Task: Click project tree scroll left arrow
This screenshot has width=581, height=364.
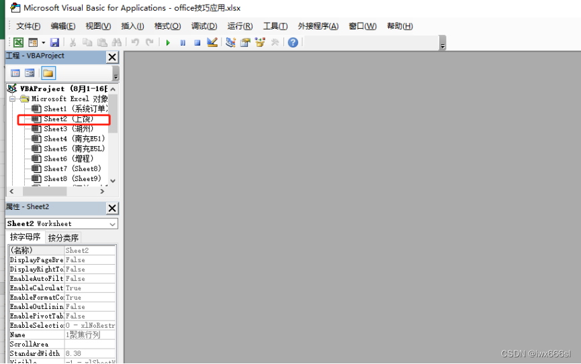Action: click(11, 191)
